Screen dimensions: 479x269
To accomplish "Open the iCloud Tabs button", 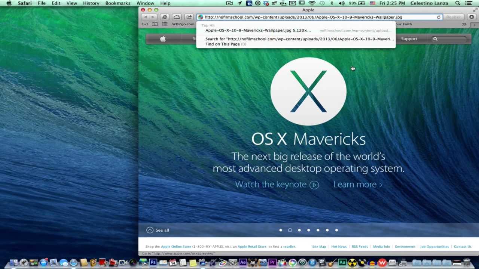I will 177,17.
